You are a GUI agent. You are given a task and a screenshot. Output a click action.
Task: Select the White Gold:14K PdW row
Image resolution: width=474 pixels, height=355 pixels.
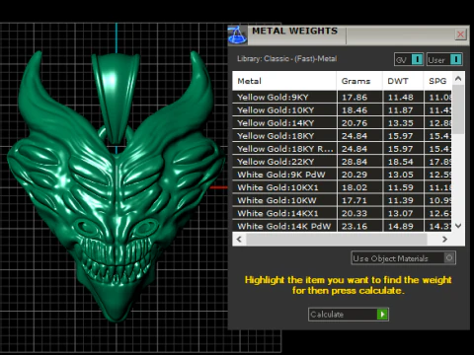(x=342, y=226)
